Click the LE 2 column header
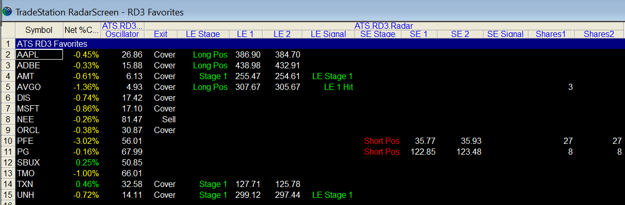 point(282,34)
